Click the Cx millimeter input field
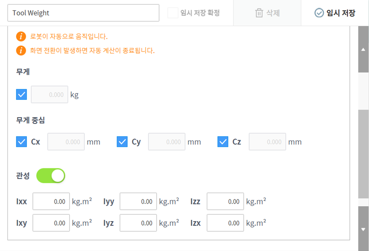Image resolution: width=369 pixels, height=251 pixels. point(66,142)
